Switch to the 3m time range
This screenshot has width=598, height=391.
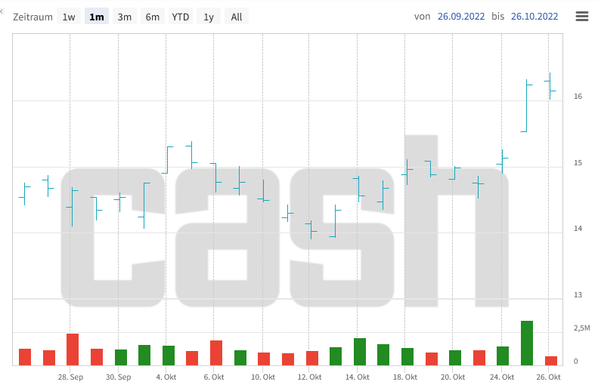click(124, 17)
